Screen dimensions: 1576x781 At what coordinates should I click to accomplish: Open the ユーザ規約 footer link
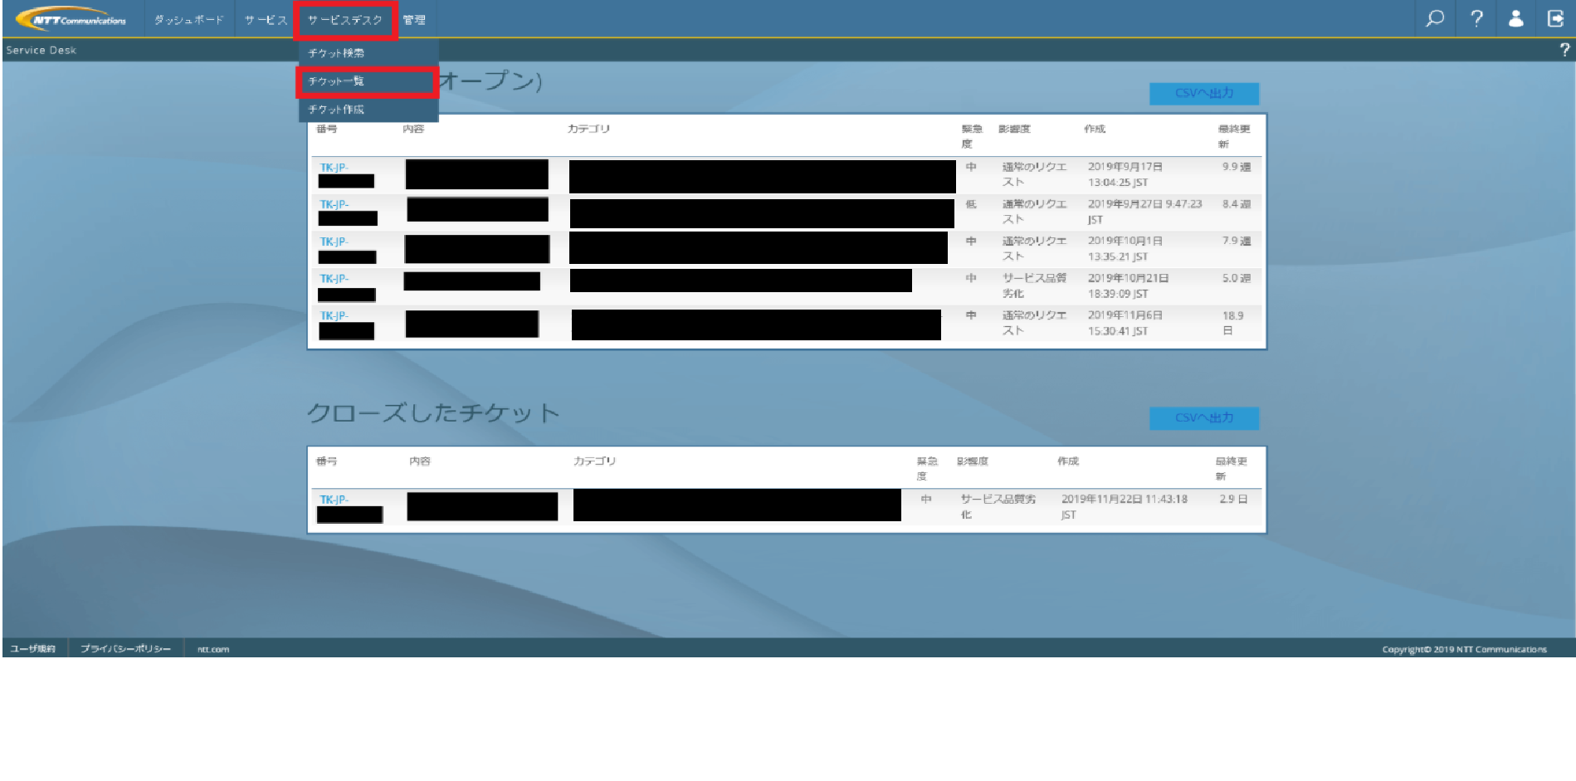coord(33,649)
